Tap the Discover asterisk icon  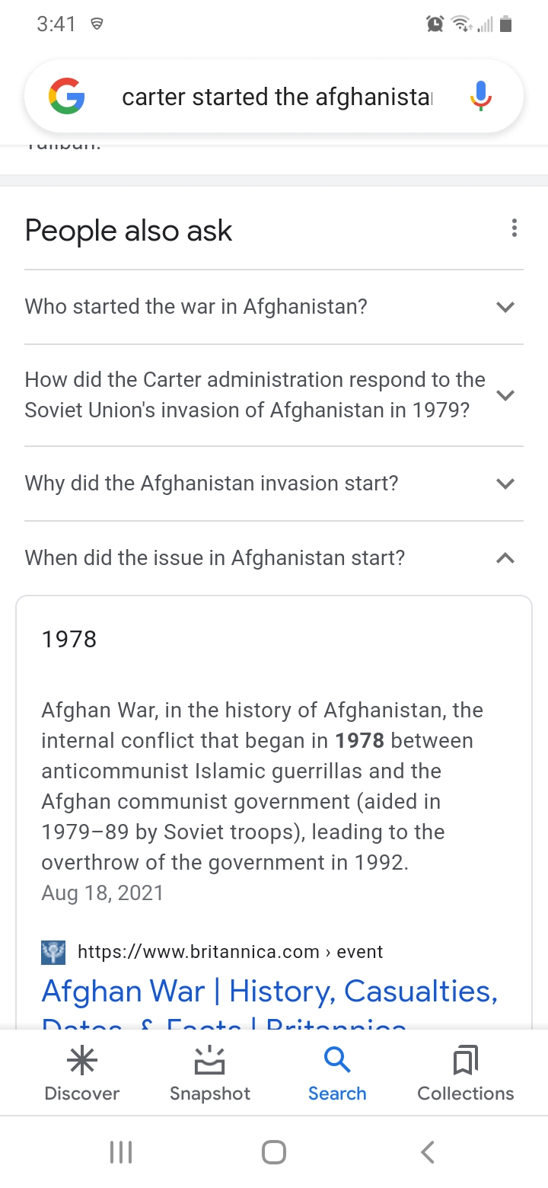pyautogui.click(x=82, y=1060)
